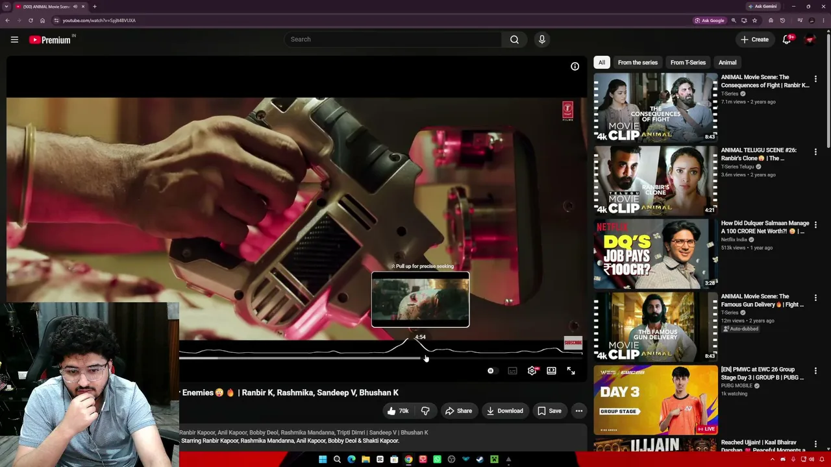Open DQ's Job Pays 100Cr thumbnail
This screenshot has height=467, width=831.
click(x=656, y=254)
